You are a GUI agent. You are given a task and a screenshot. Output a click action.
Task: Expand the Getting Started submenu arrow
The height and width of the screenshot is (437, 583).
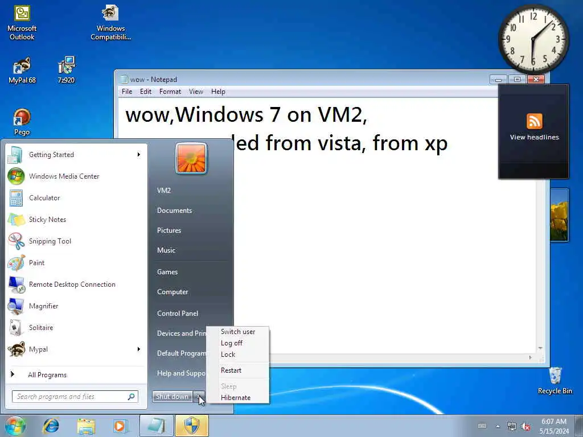139,155
